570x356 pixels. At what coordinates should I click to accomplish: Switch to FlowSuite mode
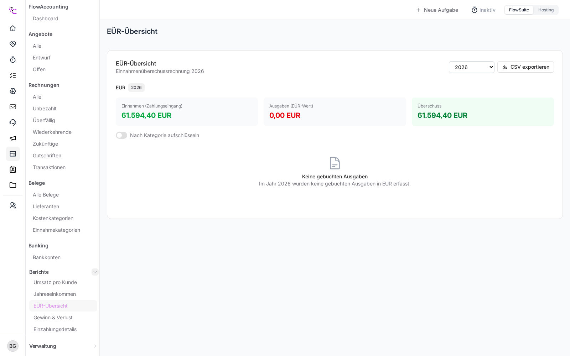click(519, 10)
